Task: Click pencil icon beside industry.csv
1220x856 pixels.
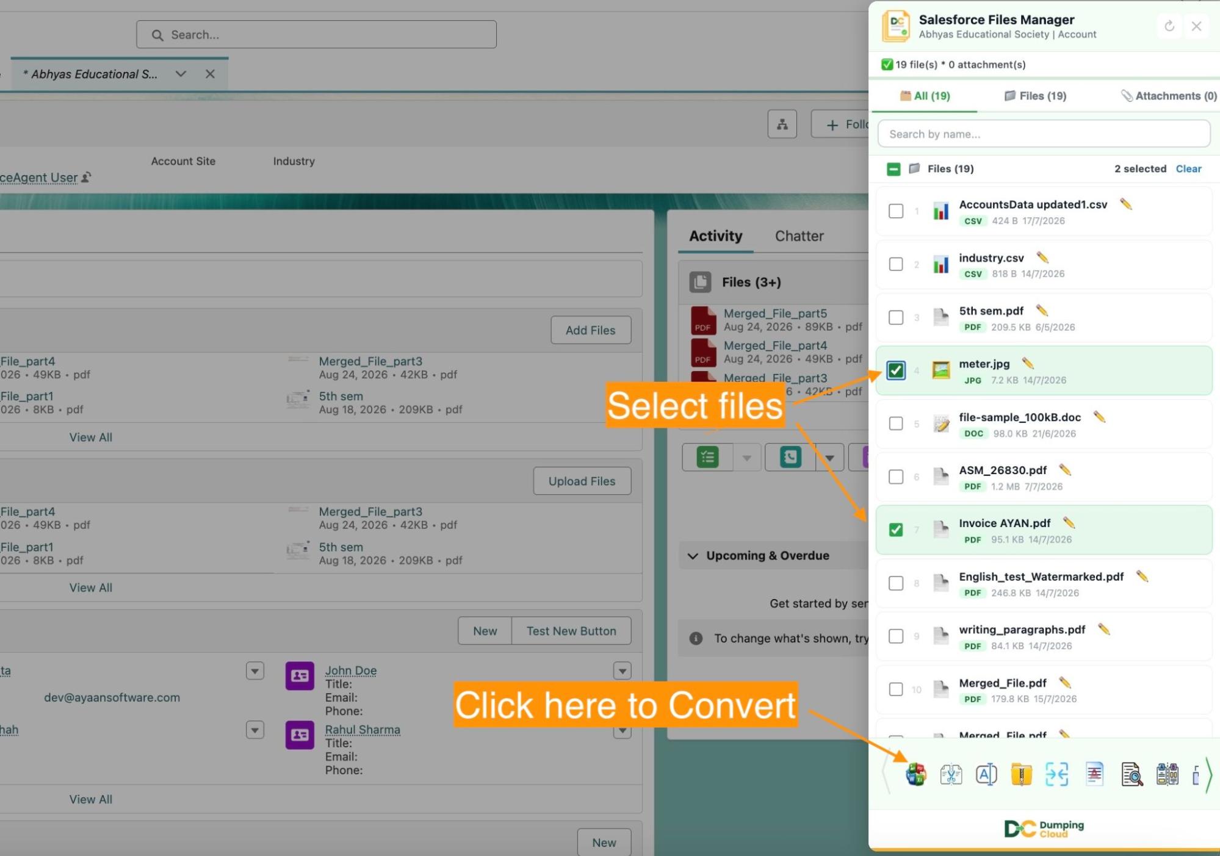Action: (x=1042, y=257)
